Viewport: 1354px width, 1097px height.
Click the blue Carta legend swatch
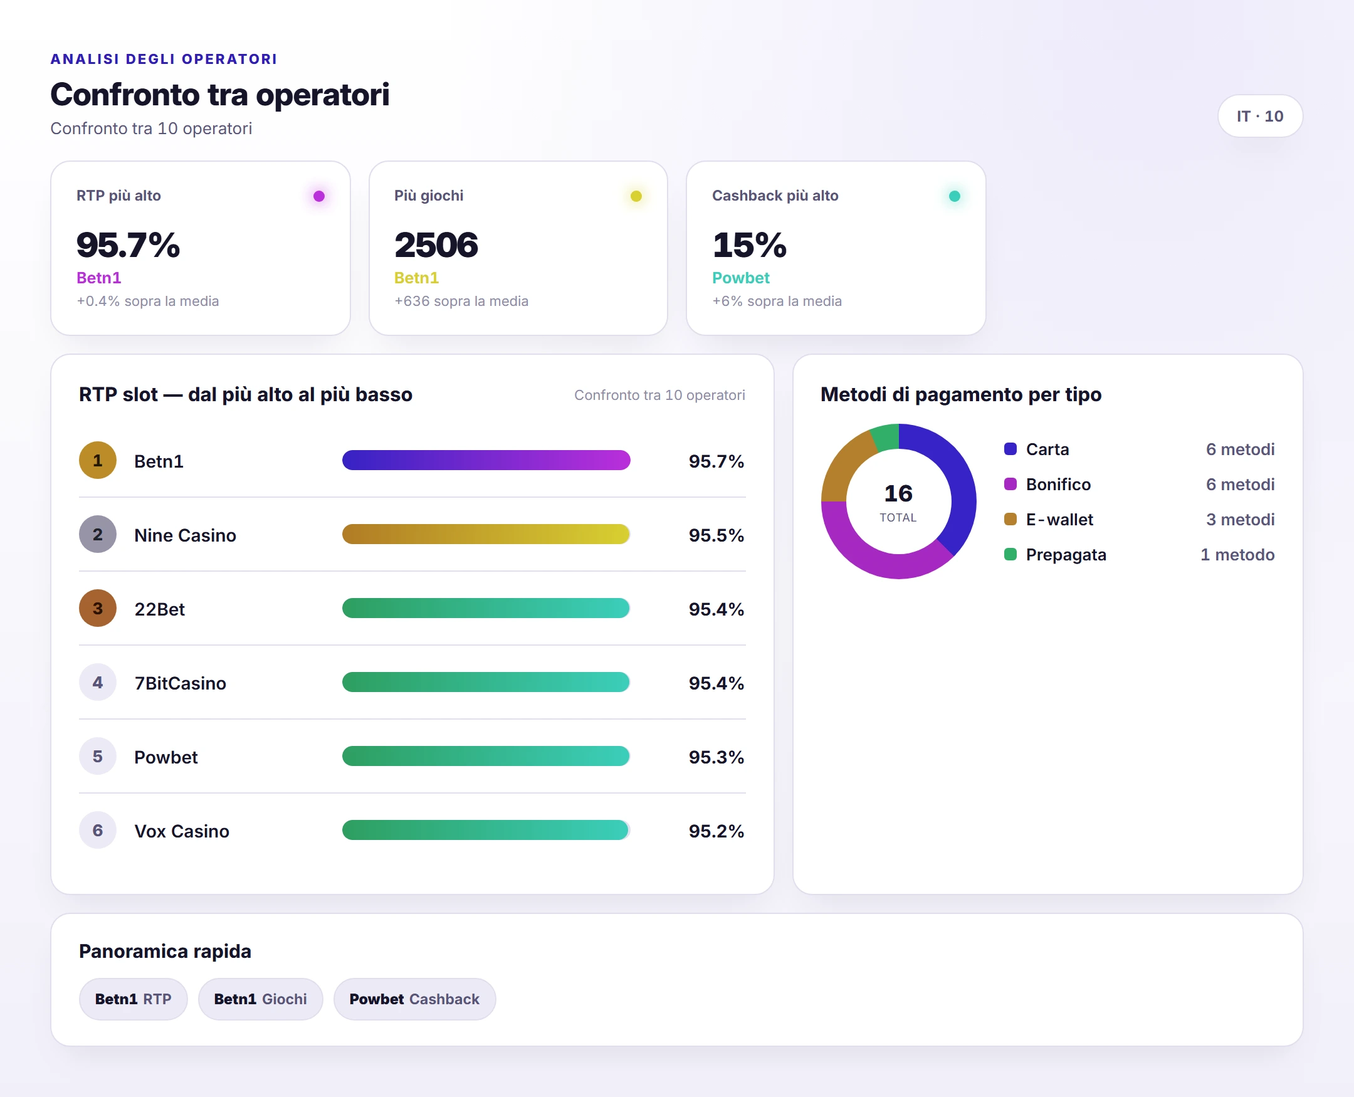(1010, 449)
